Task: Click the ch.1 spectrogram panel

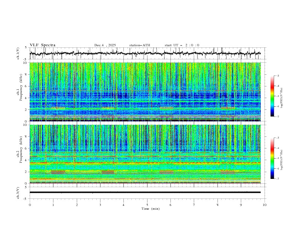Action: tap(145, 92)
